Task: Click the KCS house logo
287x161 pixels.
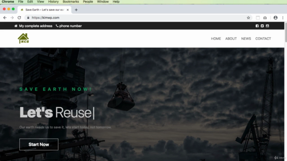Action: click(x=23, y=38)
